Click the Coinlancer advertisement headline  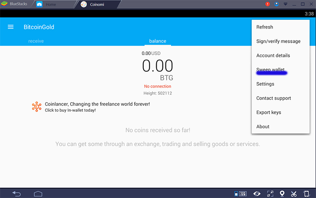(97, 104)
